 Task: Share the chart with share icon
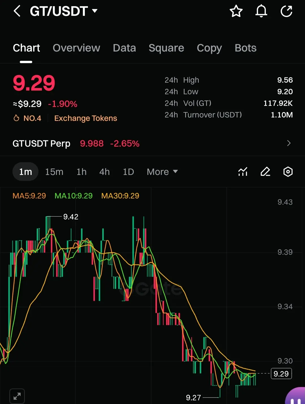click(x=286, y=11)
